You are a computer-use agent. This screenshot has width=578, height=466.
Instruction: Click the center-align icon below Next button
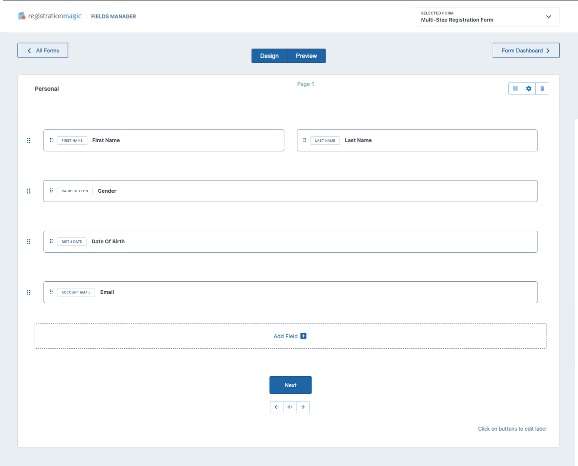point(290,407)
